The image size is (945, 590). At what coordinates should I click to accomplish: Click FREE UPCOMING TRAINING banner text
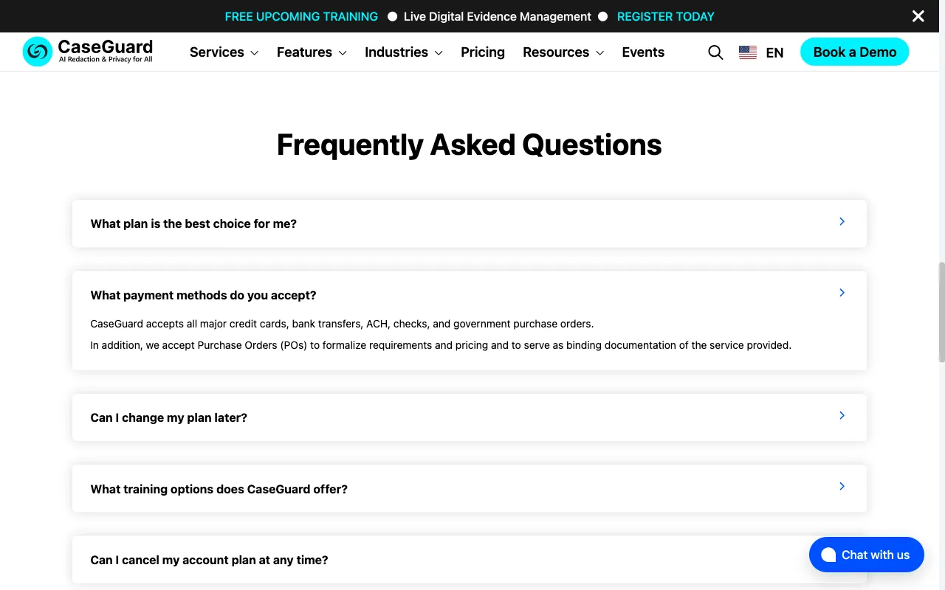coord(301,16)
